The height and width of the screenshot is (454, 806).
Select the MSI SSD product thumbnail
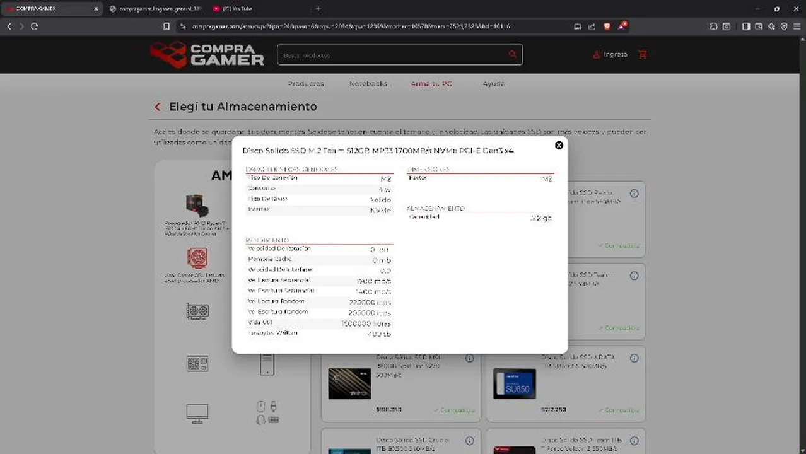coord(349,383)
